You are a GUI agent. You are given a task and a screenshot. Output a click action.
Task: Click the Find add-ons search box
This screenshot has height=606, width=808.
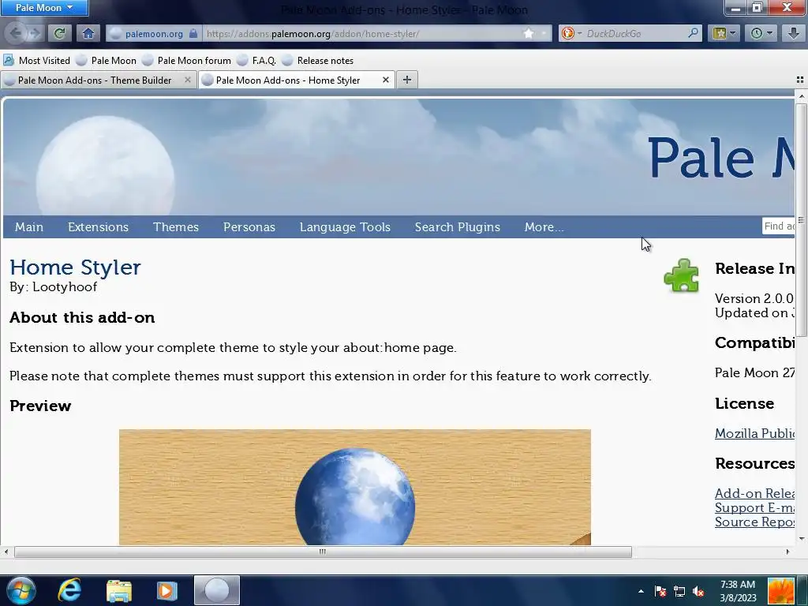pos(779,226)
